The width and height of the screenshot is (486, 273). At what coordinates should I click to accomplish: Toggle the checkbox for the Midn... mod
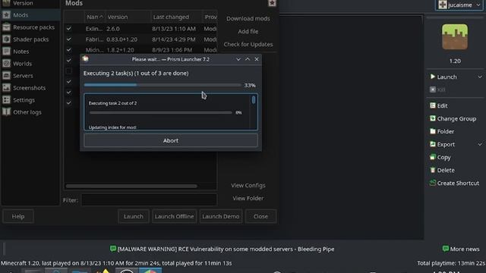pos(69,49)
